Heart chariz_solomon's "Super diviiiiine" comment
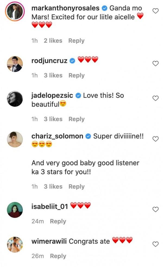Image resolution: width=163 pixels, height=267 pixels. coord(155,139)
